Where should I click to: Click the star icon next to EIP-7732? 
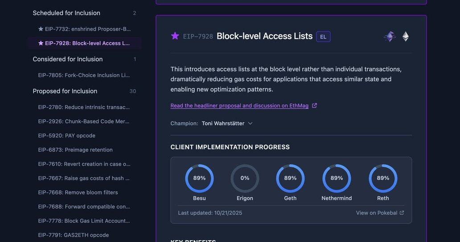point(41,29)
